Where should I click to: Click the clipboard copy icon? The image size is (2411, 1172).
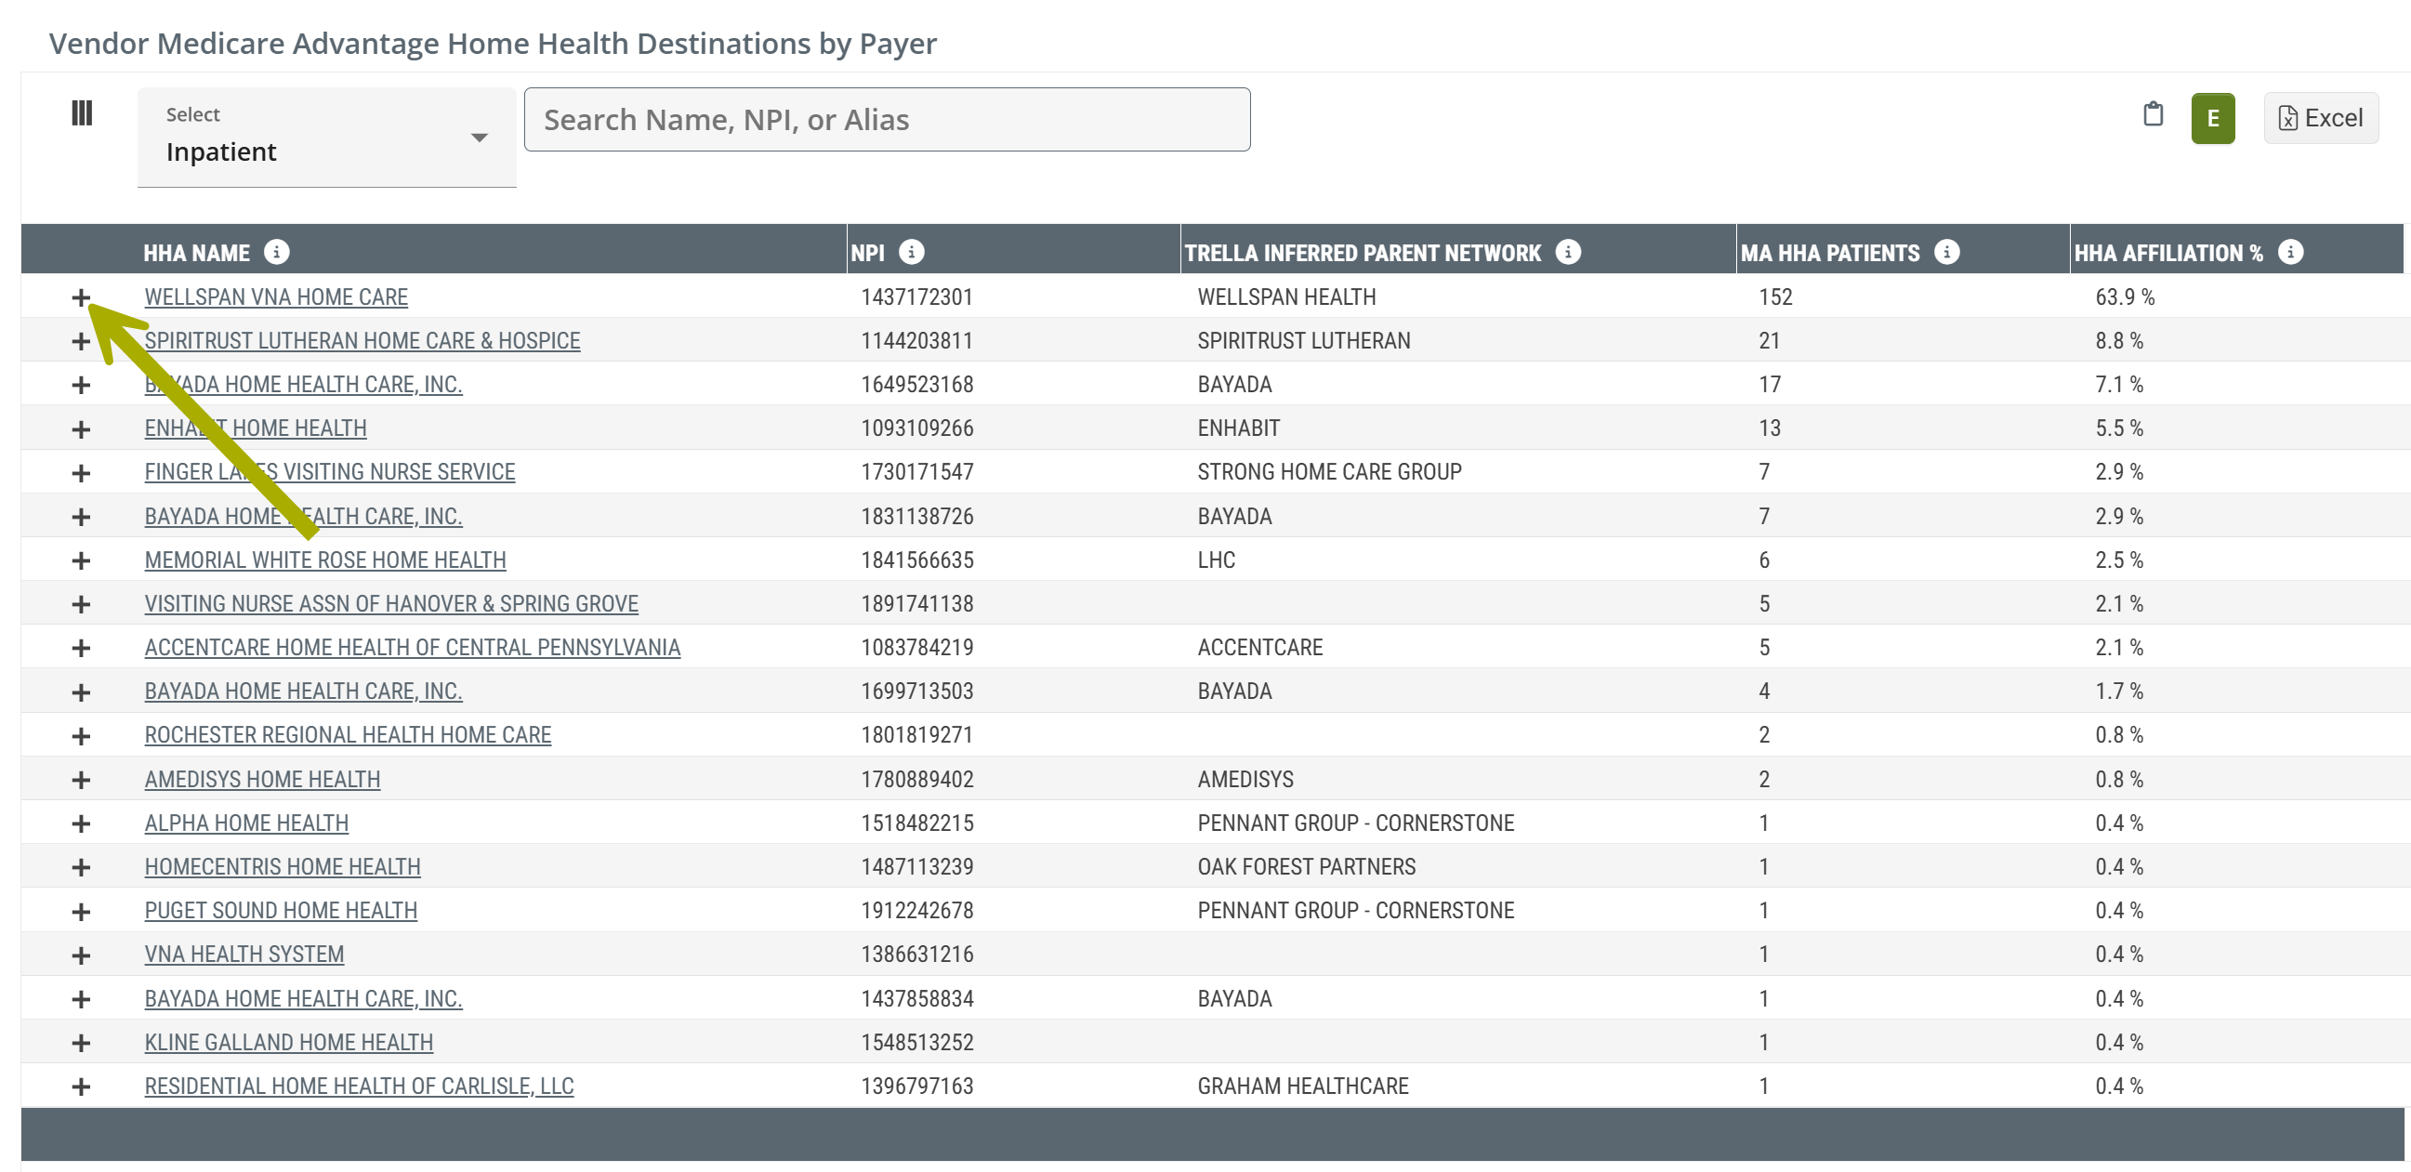coord(2153,114)
